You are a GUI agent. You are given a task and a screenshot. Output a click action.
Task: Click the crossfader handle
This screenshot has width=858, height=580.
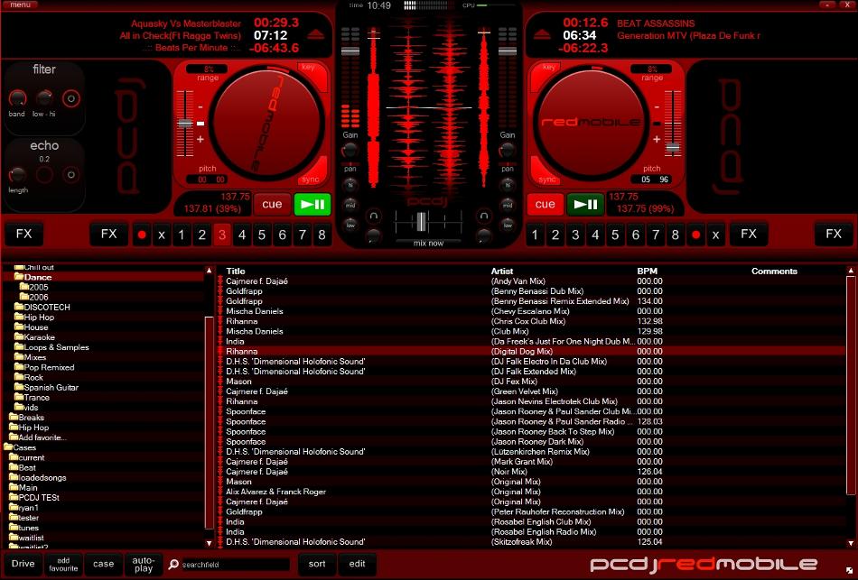(421, 221)
